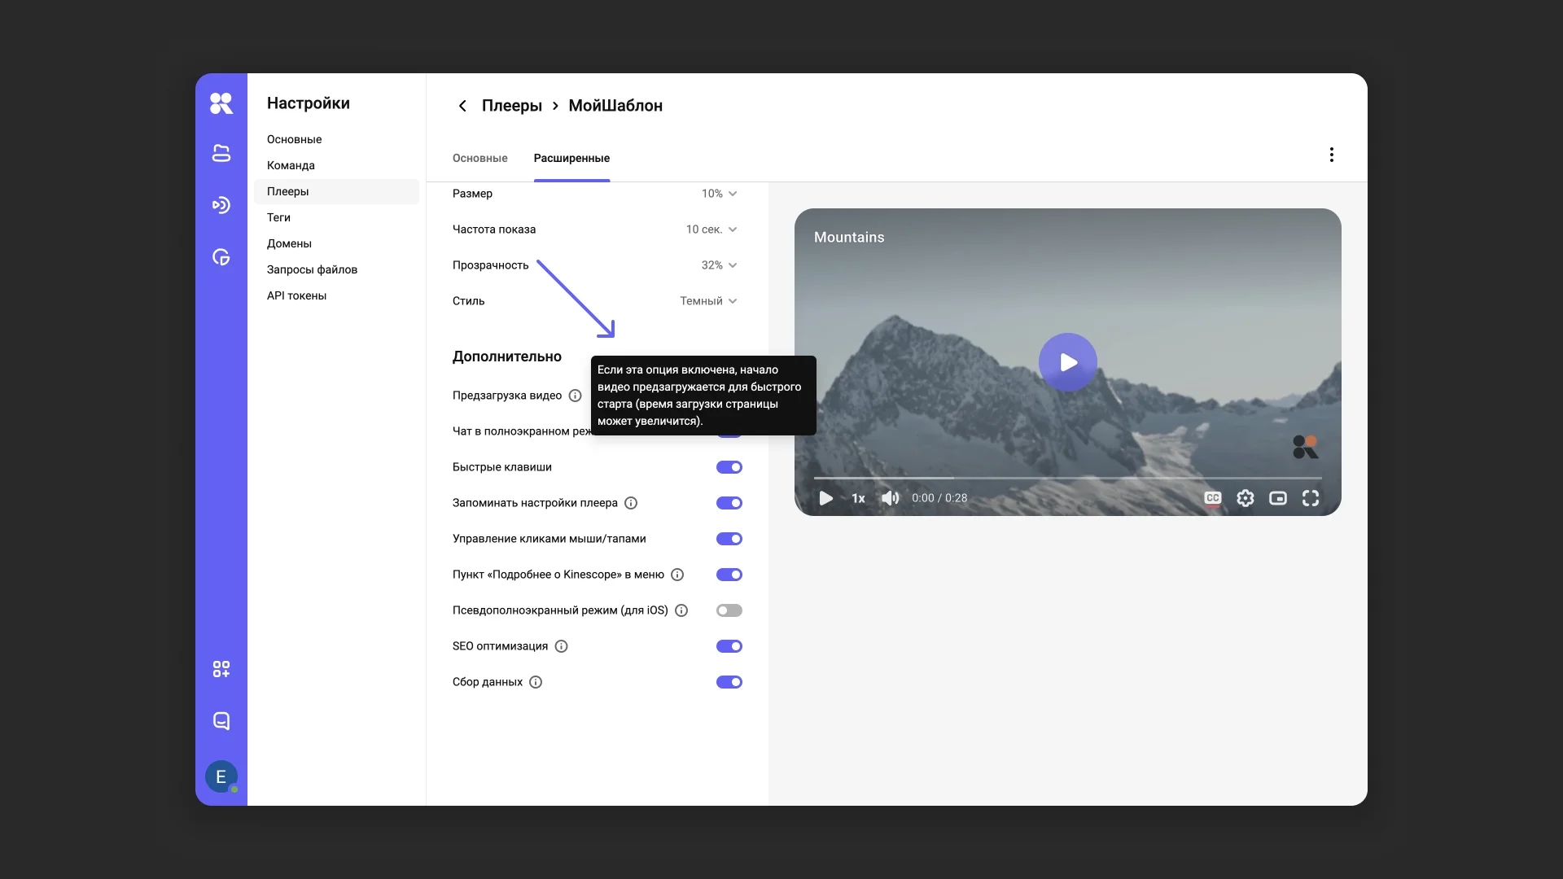Screen dimensions: 1563x879
Task: Click the video progress bar in player
Action: 1066,478
